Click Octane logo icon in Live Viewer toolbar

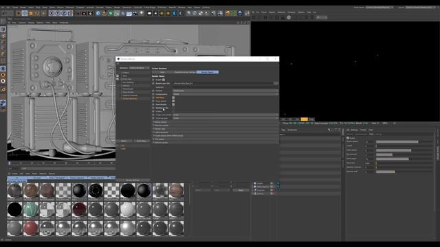[254, 17]
